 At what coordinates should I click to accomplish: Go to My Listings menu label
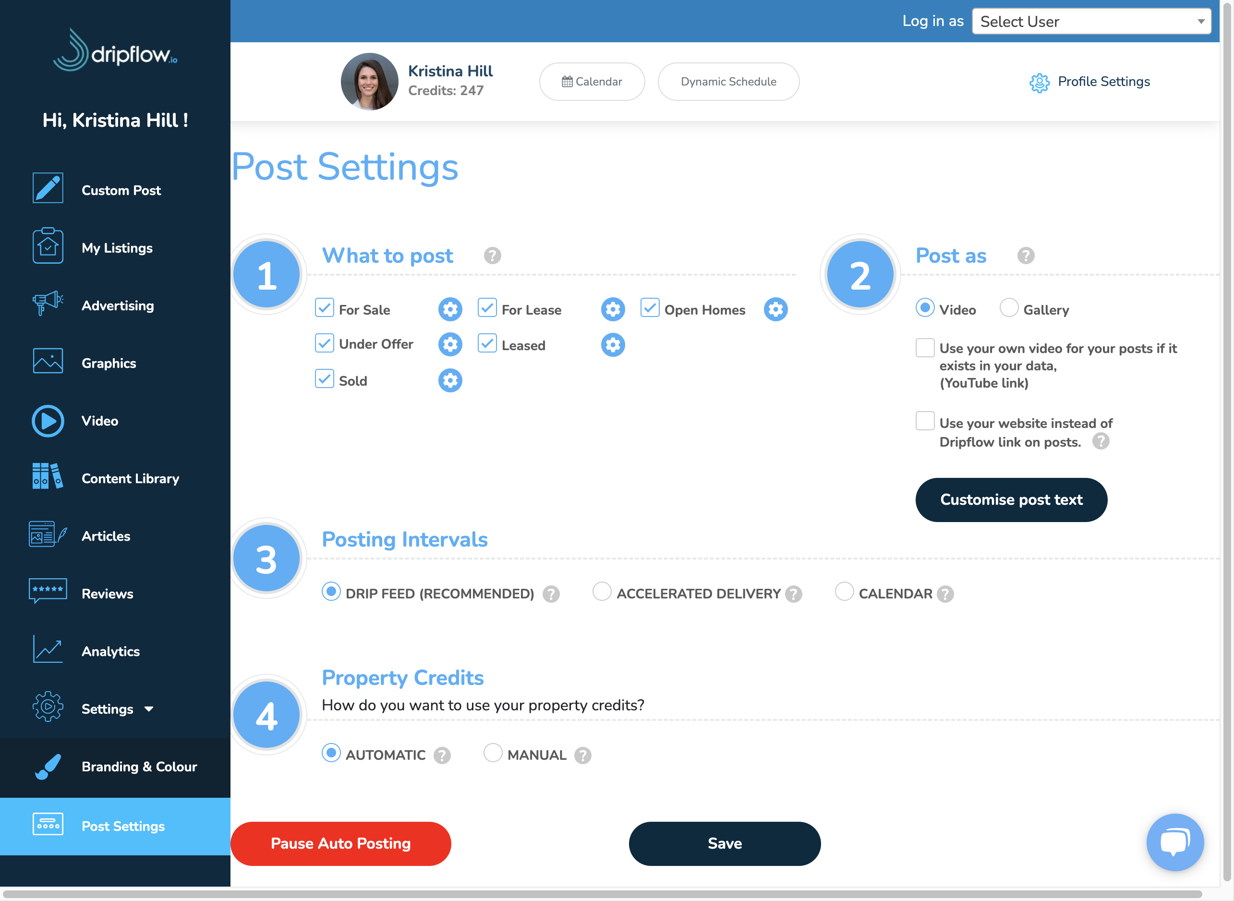[117, 248]
